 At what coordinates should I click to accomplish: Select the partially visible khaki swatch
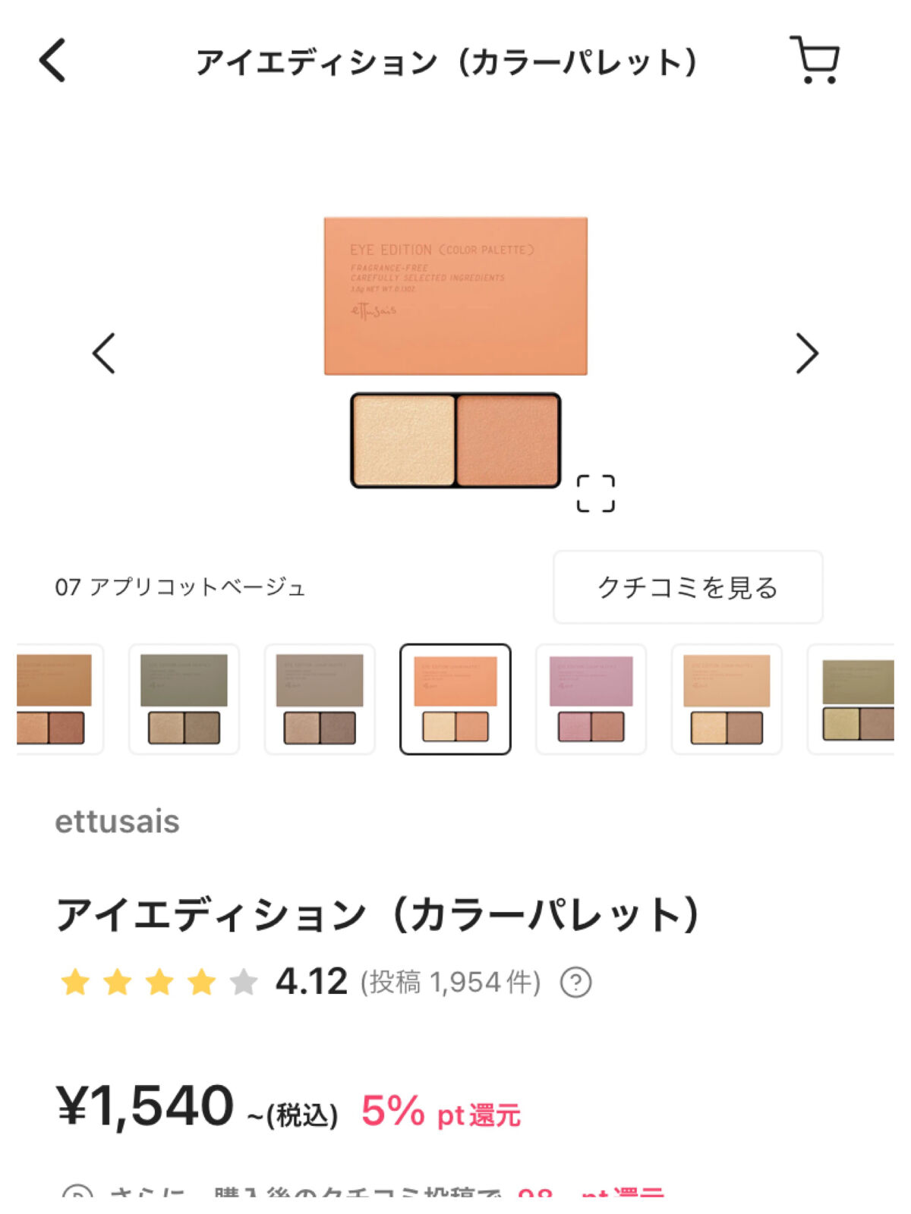pyautogui.click(x=854, y=699)
